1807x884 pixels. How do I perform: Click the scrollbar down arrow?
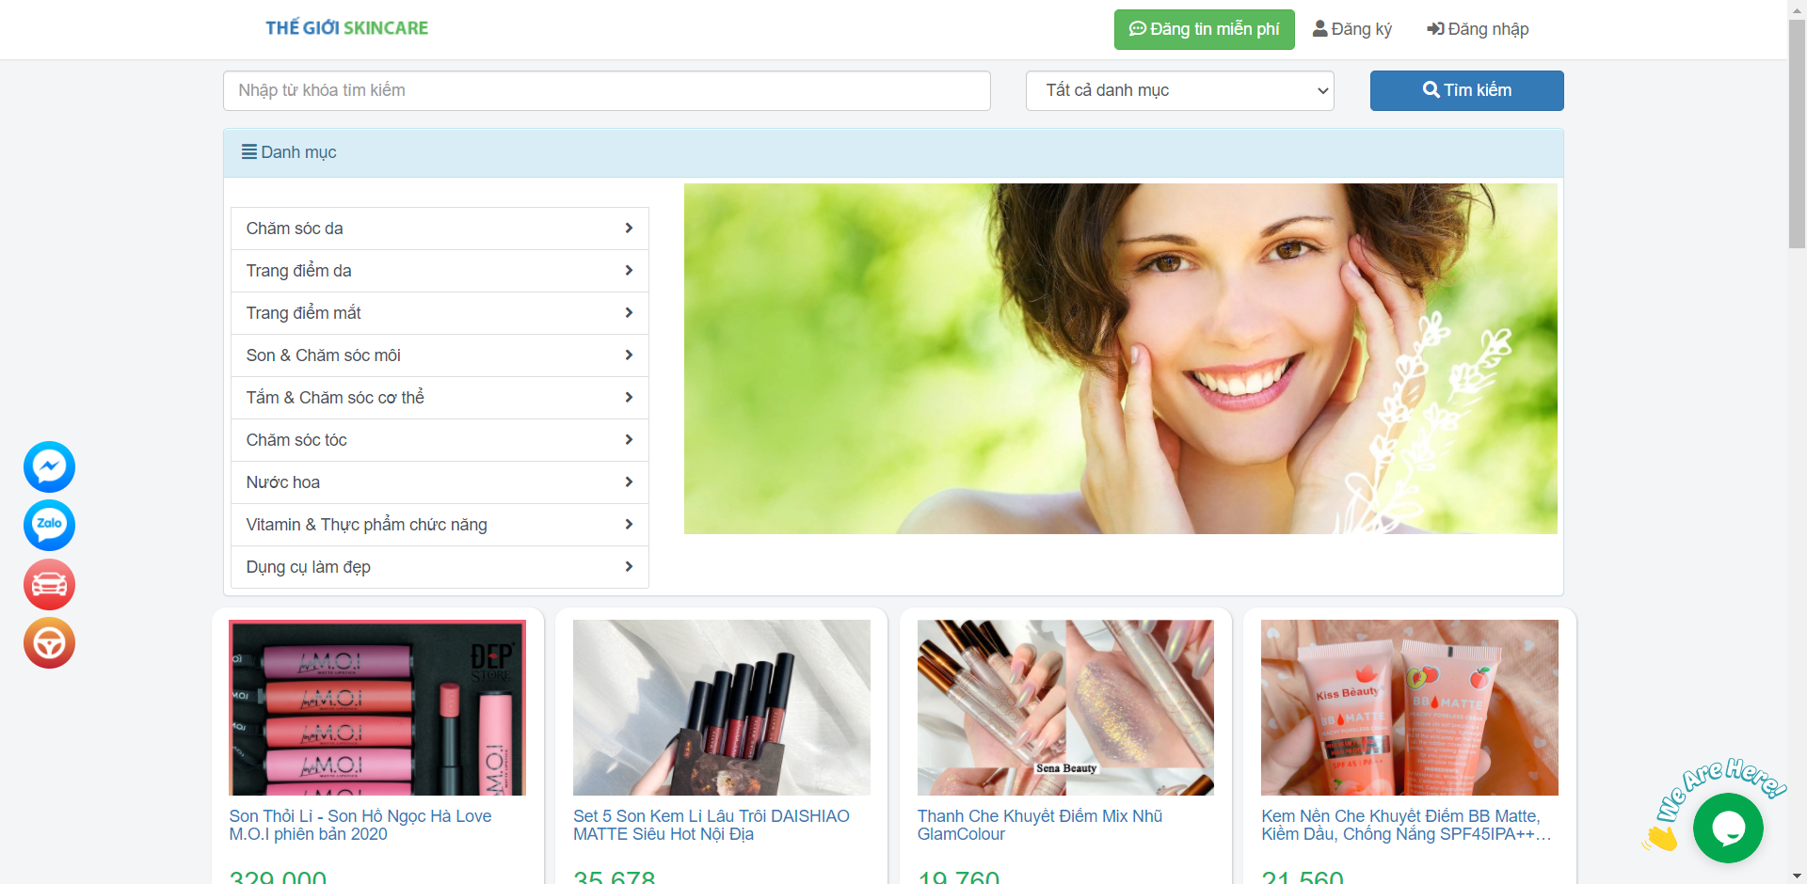click(x=1798, y=876)
